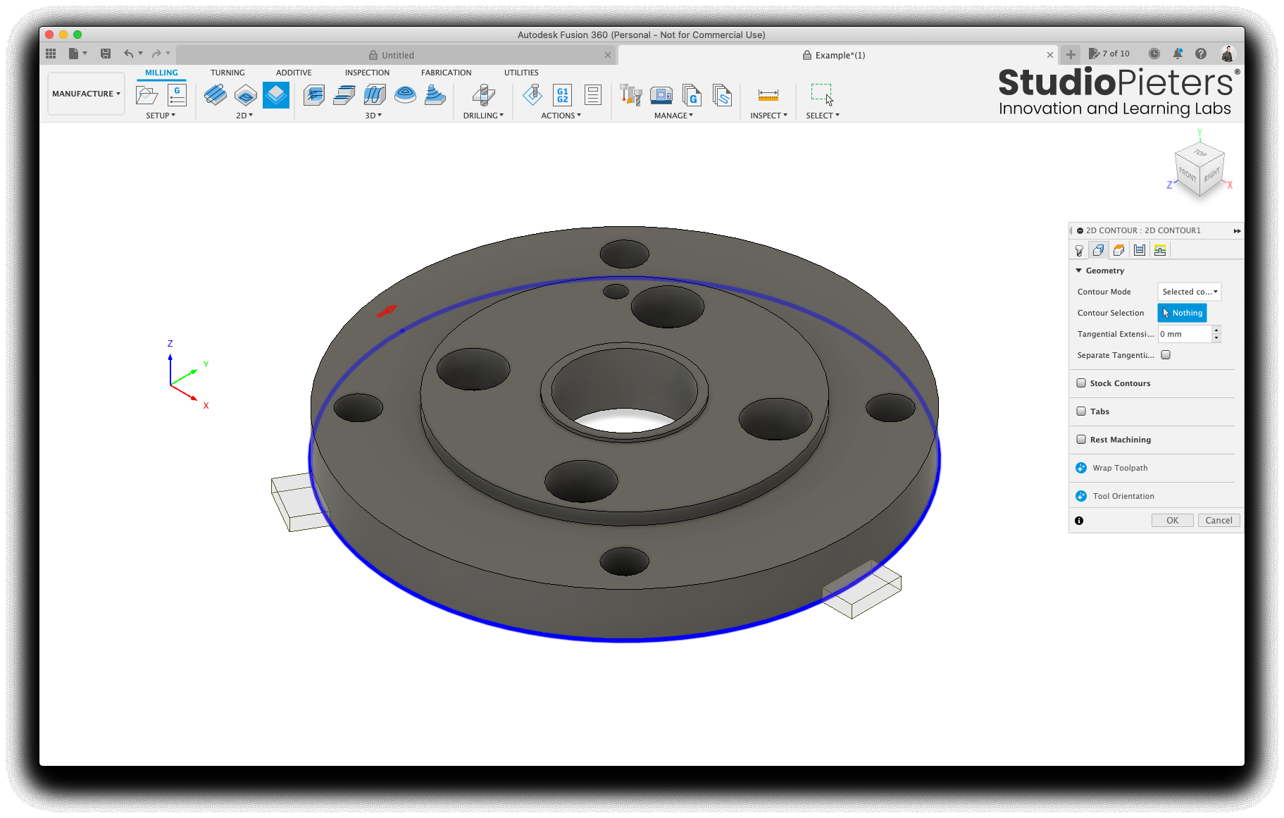
Task: Select the 2D Pocket tool
Action: (246, 95)
